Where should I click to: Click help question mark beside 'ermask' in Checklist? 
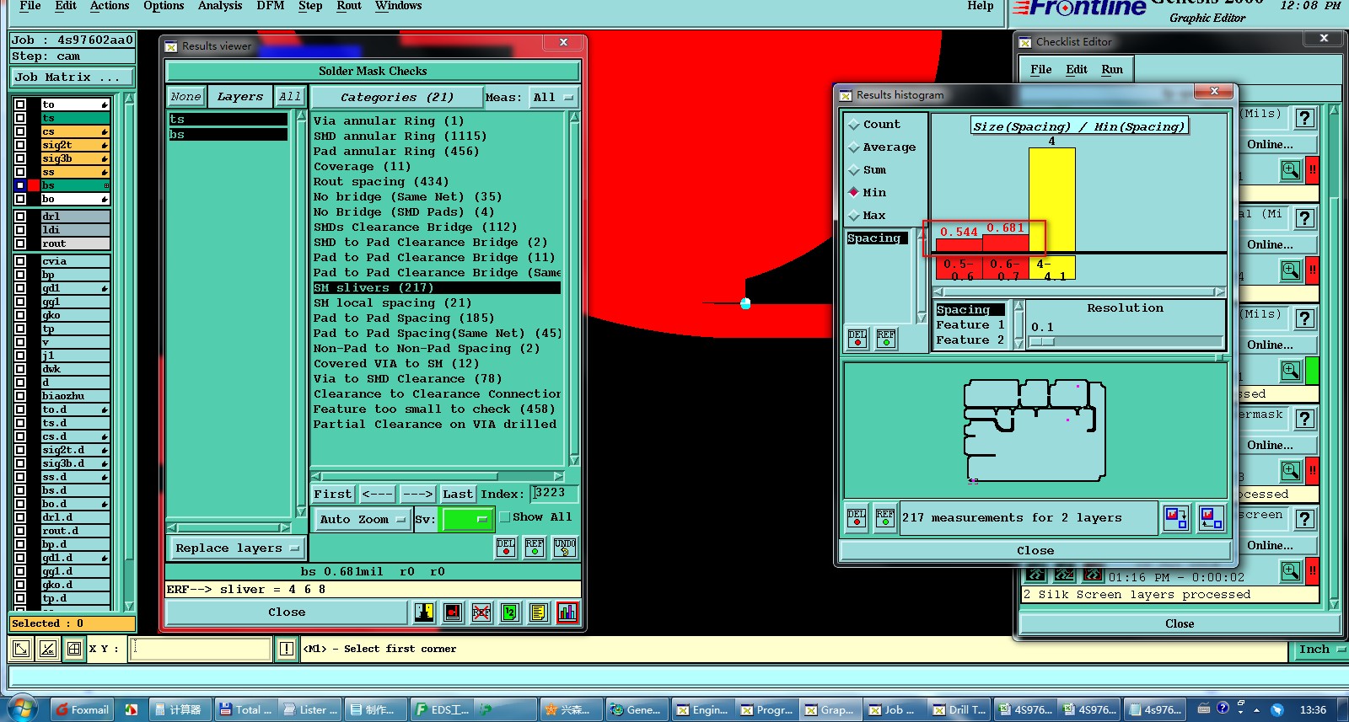tap(1304, 419)
